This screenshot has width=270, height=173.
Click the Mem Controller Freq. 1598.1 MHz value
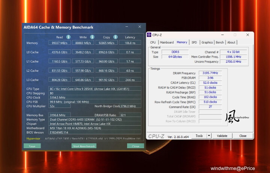pyautogui.click(x=233, y=57)
